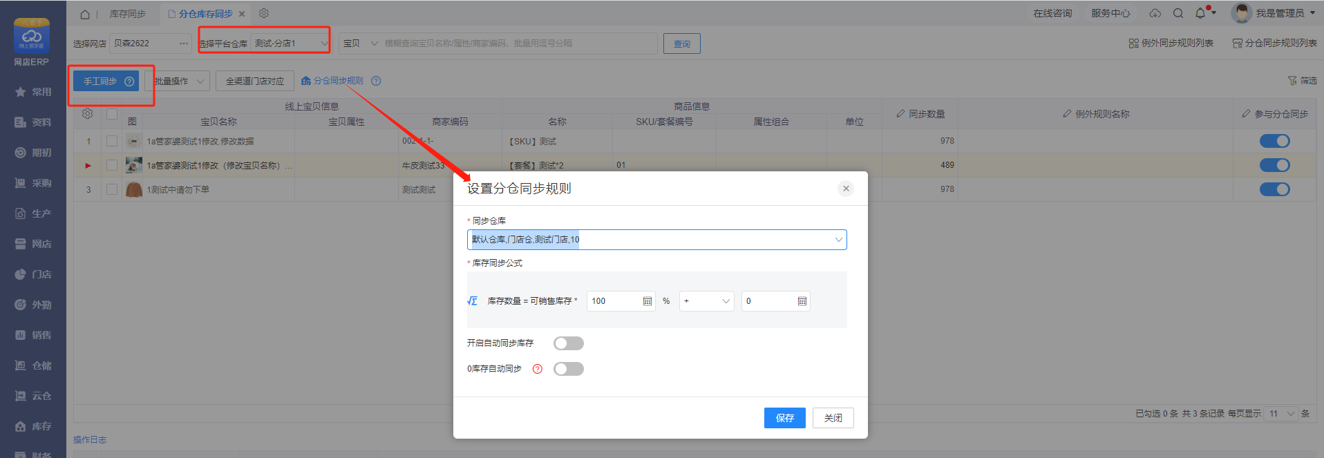The image size is (1324, 458).
Task: Close the 设置分仓同步规则 dialog
Action: 846,189
